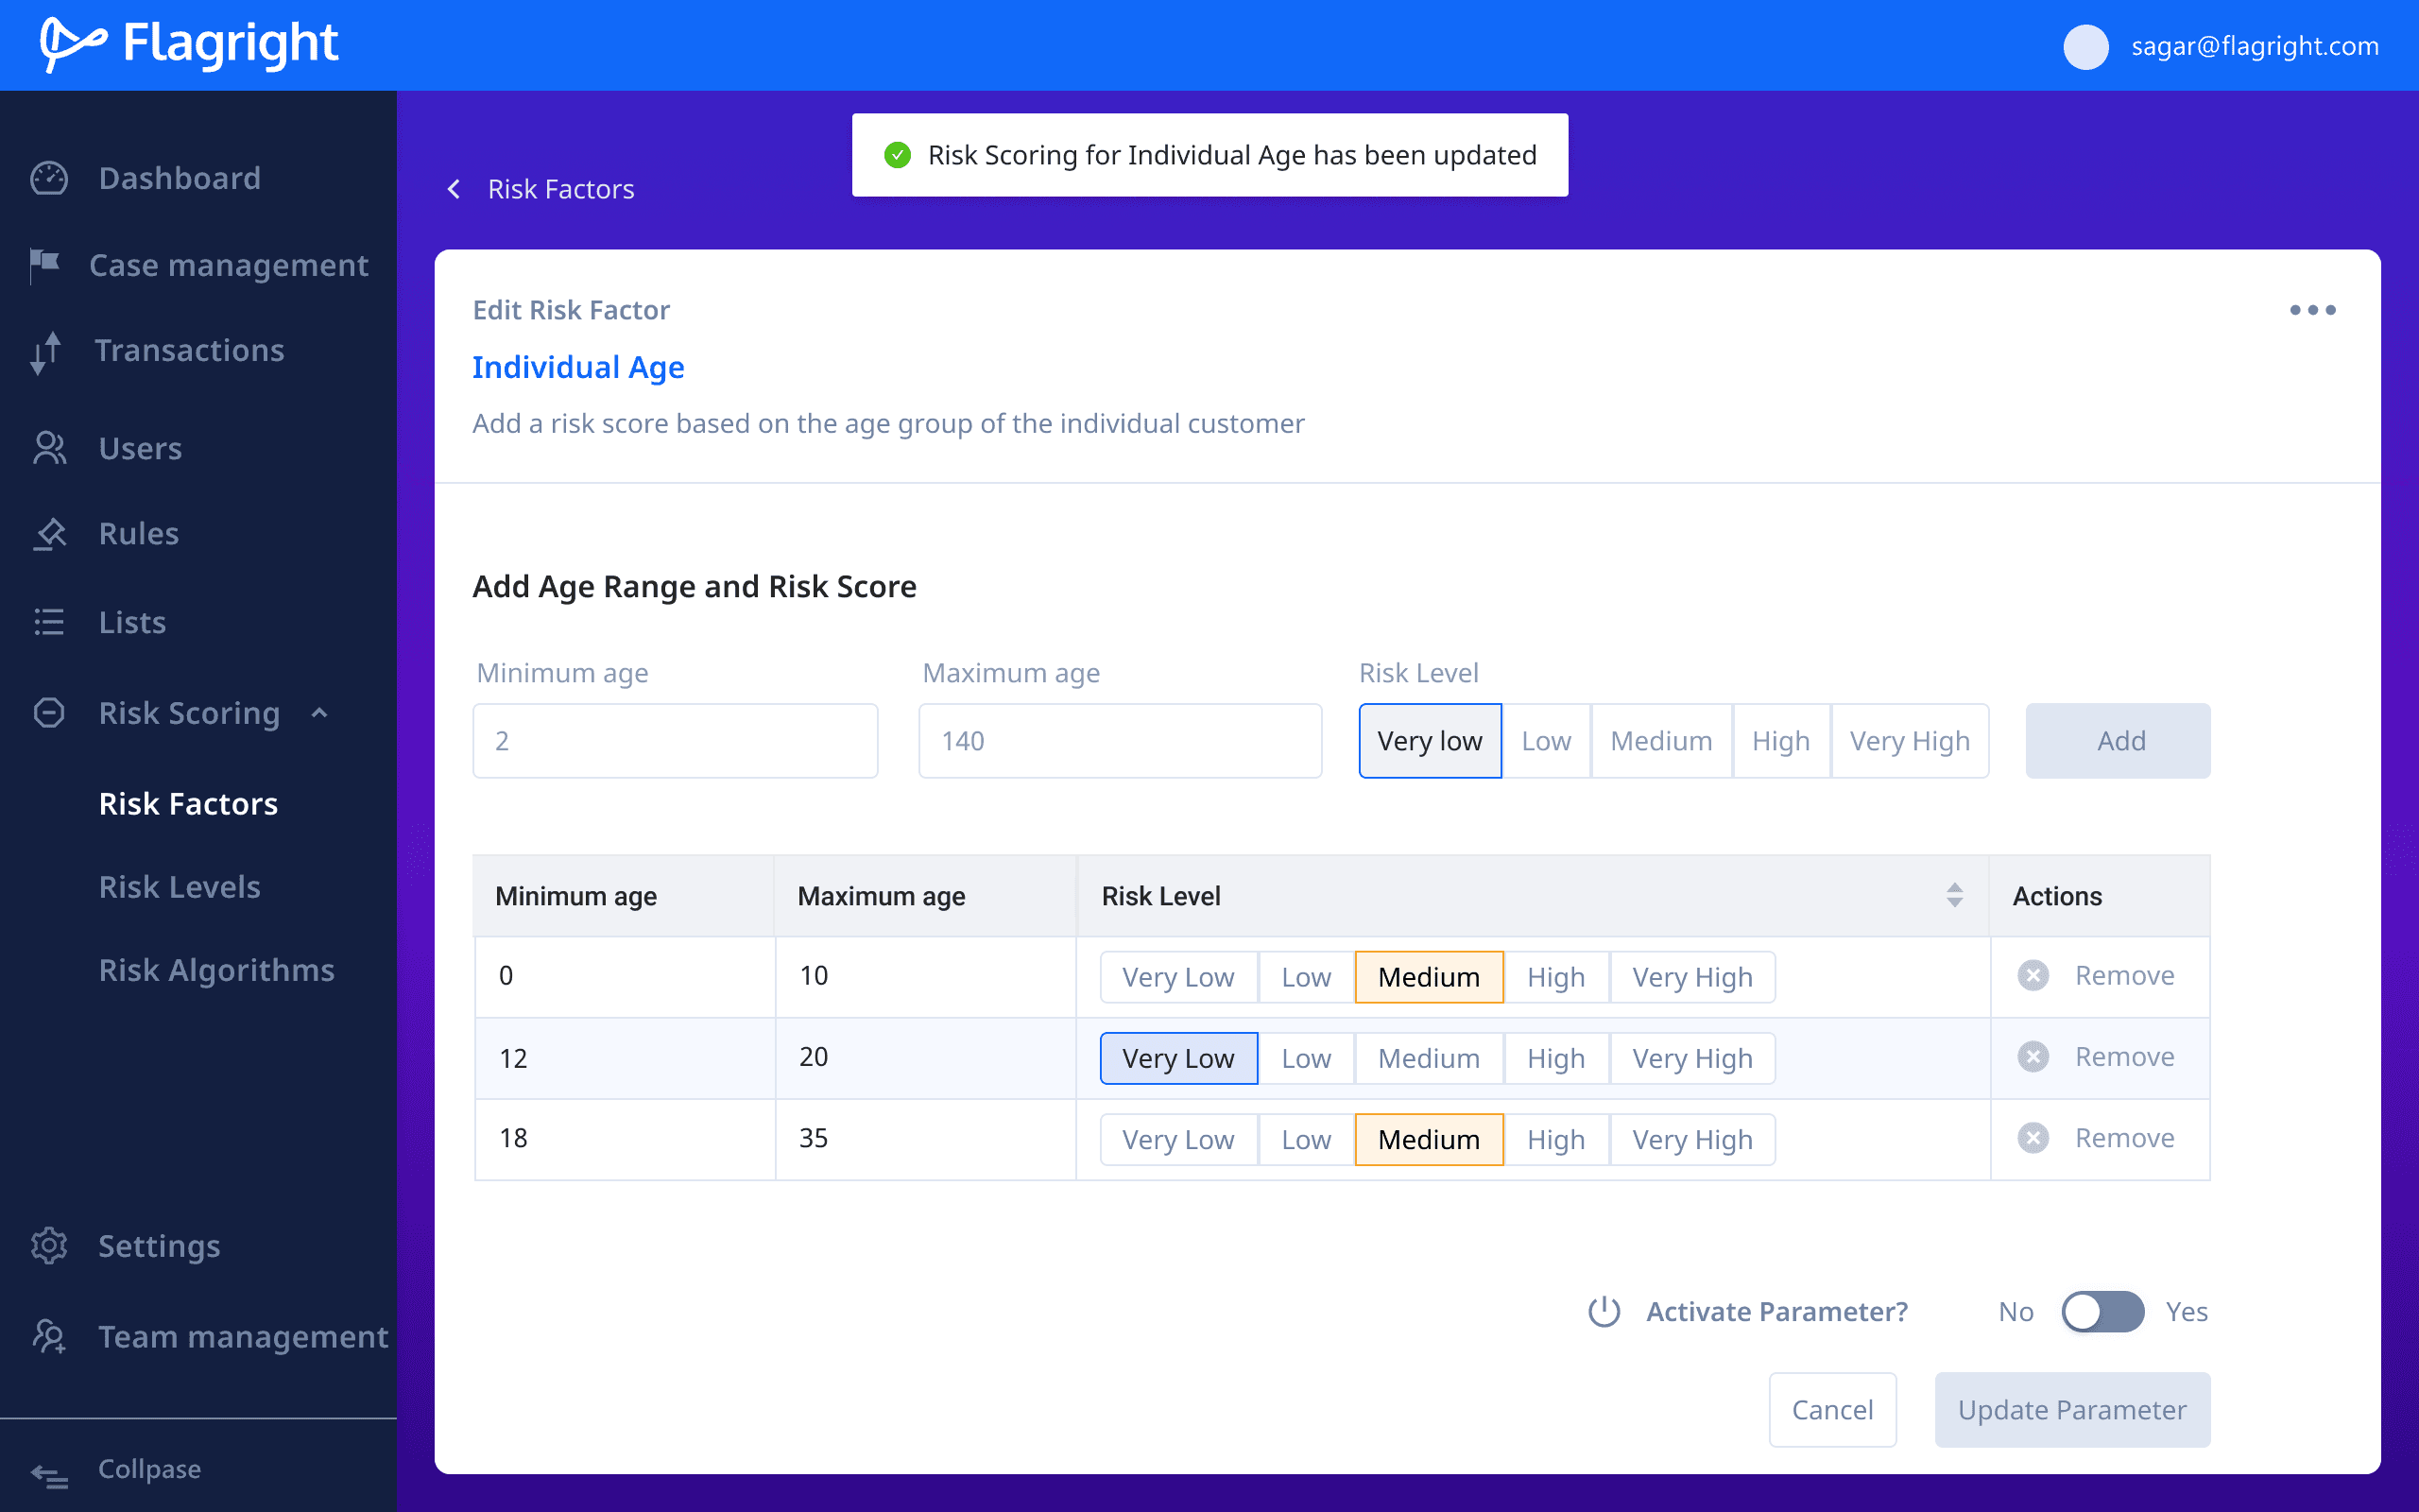Screen dimensions: 2419x1512
Task: Toggle the Activate Parameter switch
Action: coord(2102,1312)
